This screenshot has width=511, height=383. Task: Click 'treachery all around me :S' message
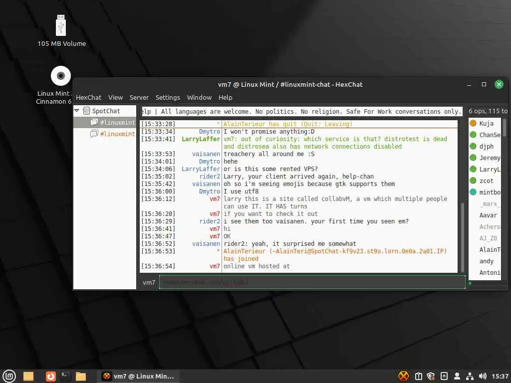pyautogui.click(x=269, y=154)
